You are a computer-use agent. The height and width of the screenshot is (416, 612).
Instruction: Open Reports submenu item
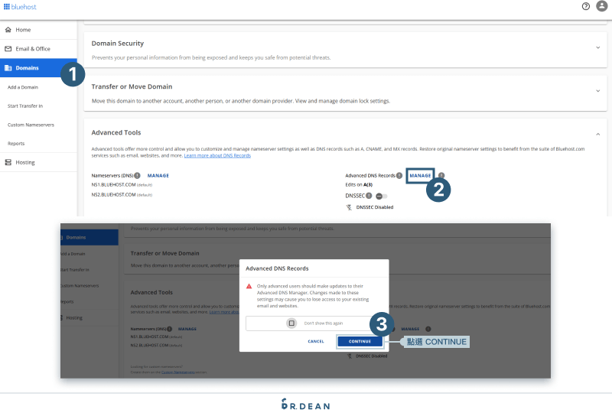tap(16, 144)
